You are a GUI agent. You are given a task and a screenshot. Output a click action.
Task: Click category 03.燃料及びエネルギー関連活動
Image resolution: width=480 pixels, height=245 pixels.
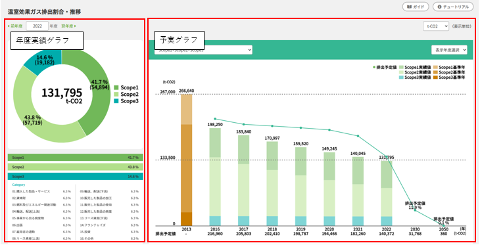coord(34,205)
